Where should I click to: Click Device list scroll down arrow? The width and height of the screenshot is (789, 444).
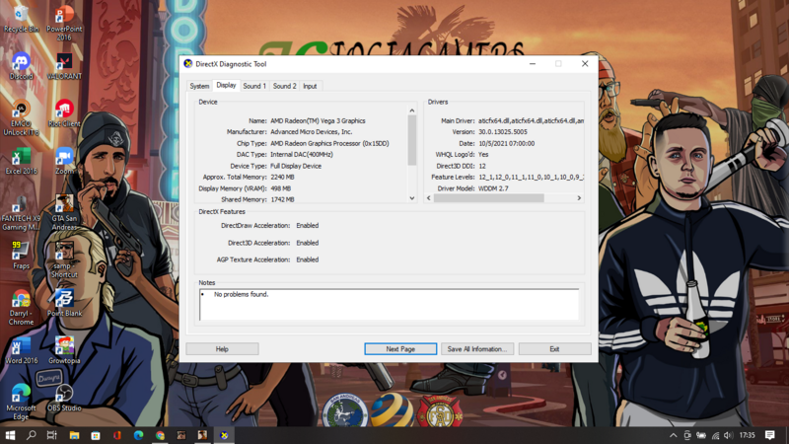(x=412, y=198)
